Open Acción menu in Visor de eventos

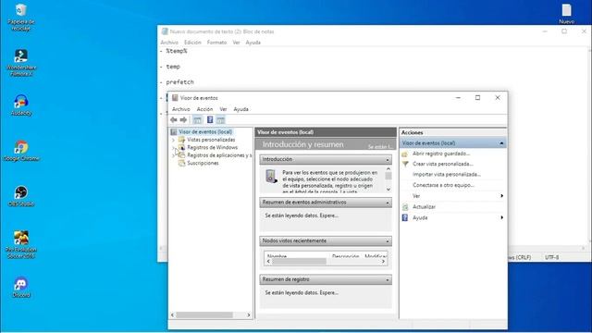[x=204, y=109]
